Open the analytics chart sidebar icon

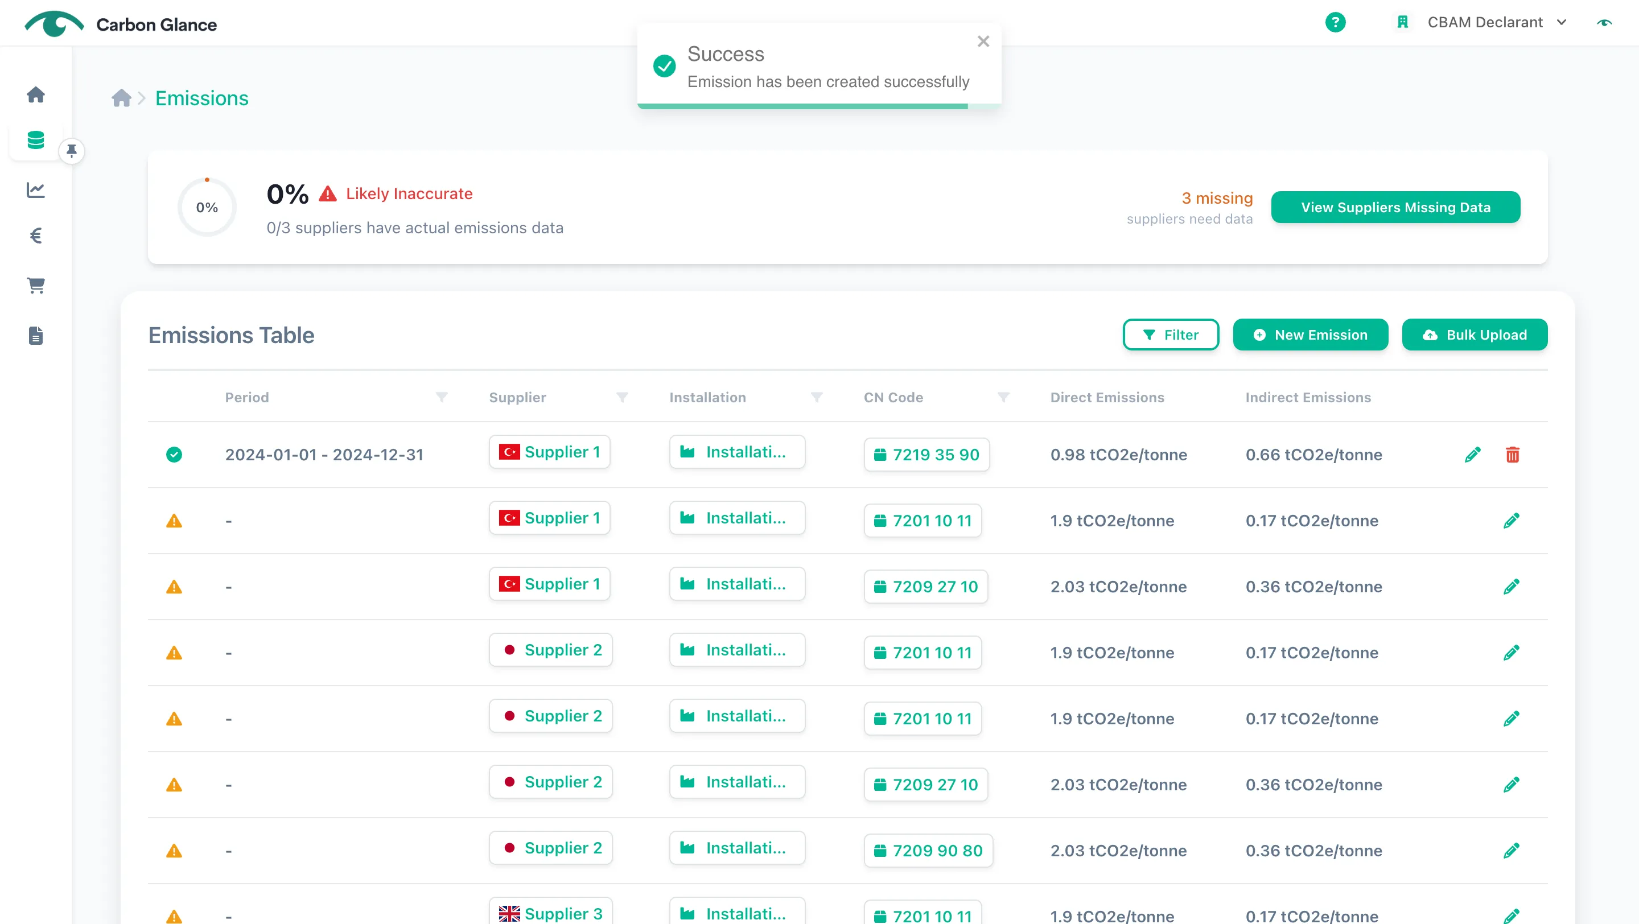pos(36,189)
